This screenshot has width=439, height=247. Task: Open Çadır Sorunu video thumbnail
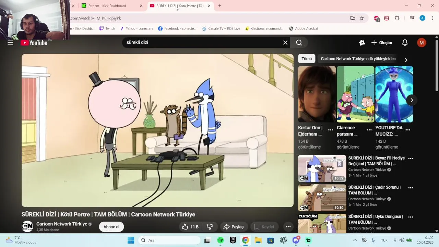(x=322, y=198)
